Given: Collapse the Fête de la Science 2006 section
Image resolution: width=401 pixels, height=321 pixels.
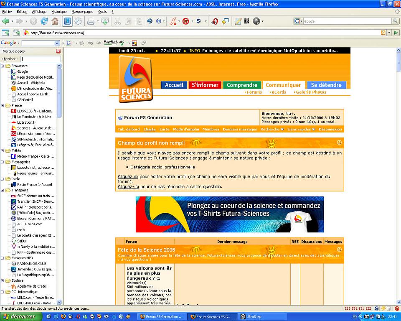Looking at the screenshot, I should 339,250.
